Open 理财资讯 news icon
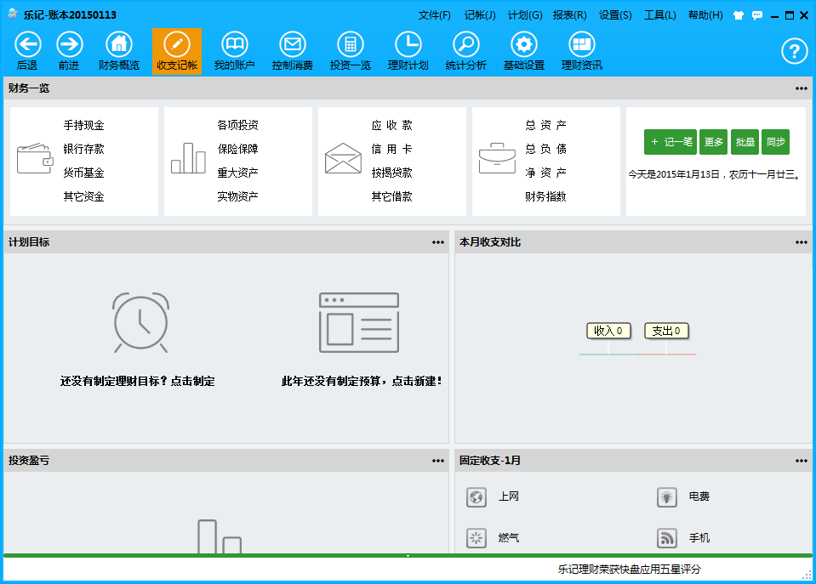 581,45
